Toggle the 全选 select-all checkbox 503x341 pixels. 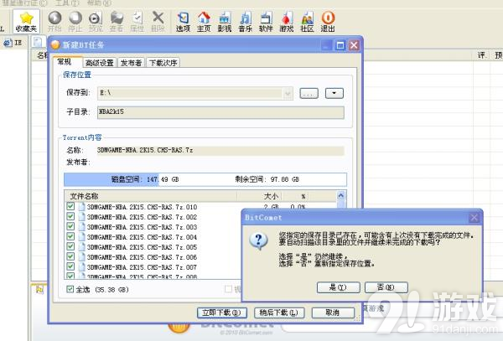(x=70, y=289)
